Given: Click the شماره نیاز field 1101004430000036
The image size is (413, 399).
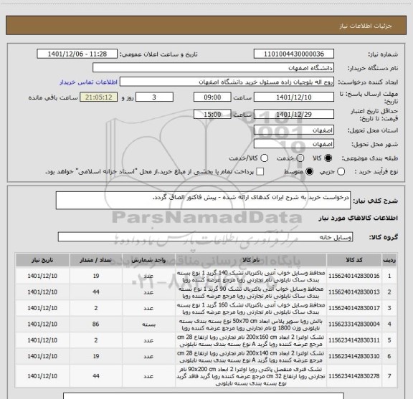Looking at the screenshot, I should (294, 54).
